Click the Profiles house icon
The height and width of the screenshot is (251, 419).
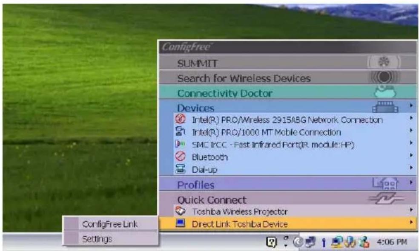pyautogui.click(x=385, y=184)
